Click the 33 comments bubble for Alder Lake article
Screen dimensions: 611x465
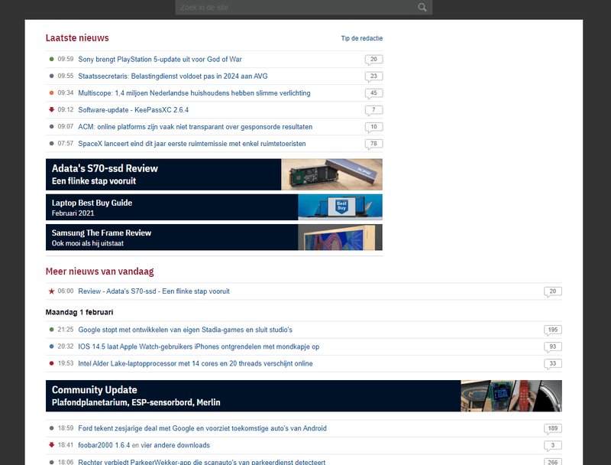click(x=552, y=364)
